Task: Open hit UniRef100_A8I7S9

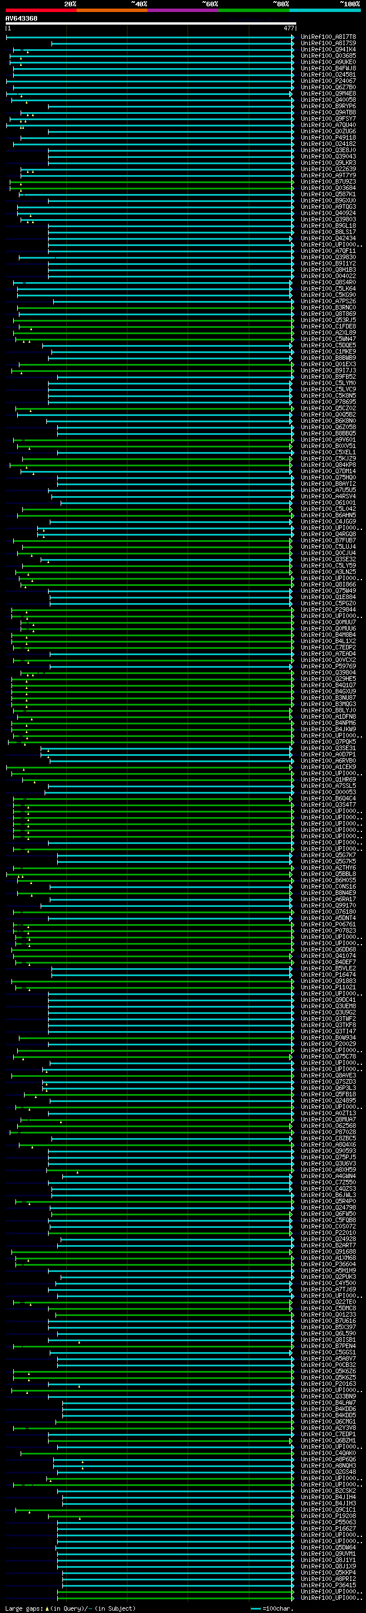Action: point(328,43)
